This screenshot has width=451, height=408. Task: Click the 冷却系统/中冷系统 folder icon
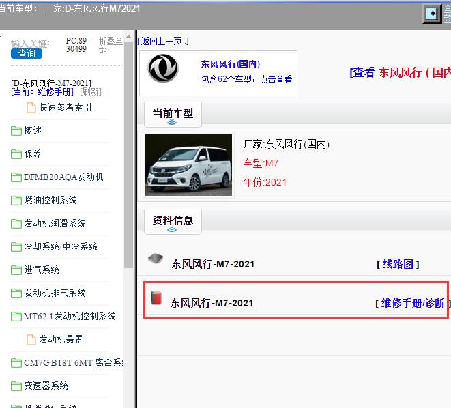[16, 247]
